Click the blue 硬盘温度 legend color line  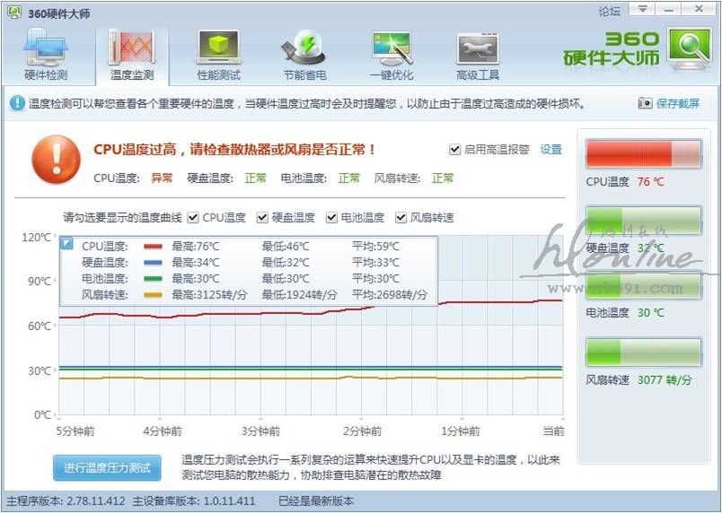(153, 263)
